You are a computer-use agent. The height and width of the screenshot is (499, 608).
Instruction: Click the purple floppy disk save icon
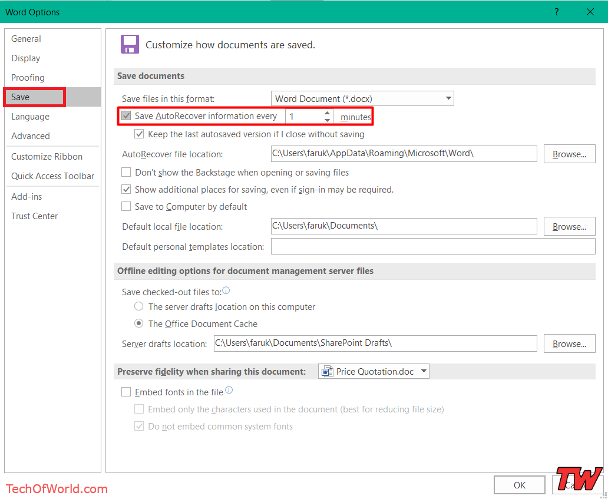pos(130,45)
